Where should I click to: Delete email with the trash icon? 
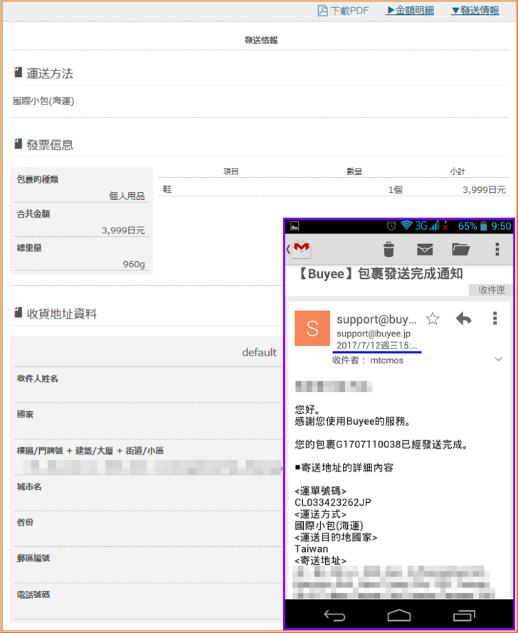coord(388,249)
